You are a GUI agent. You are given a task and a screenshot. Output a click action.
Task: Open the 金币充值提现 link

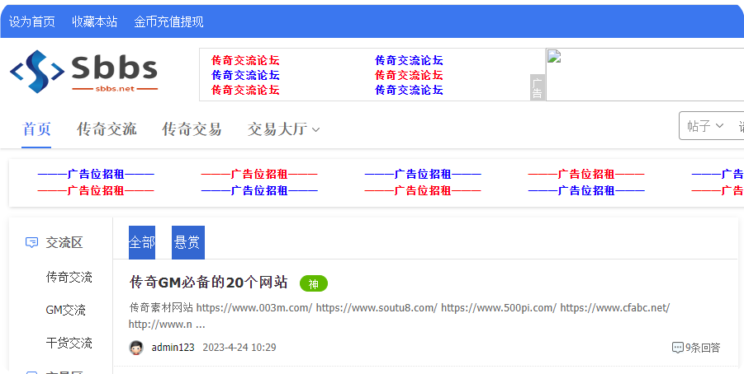(168, 21)
